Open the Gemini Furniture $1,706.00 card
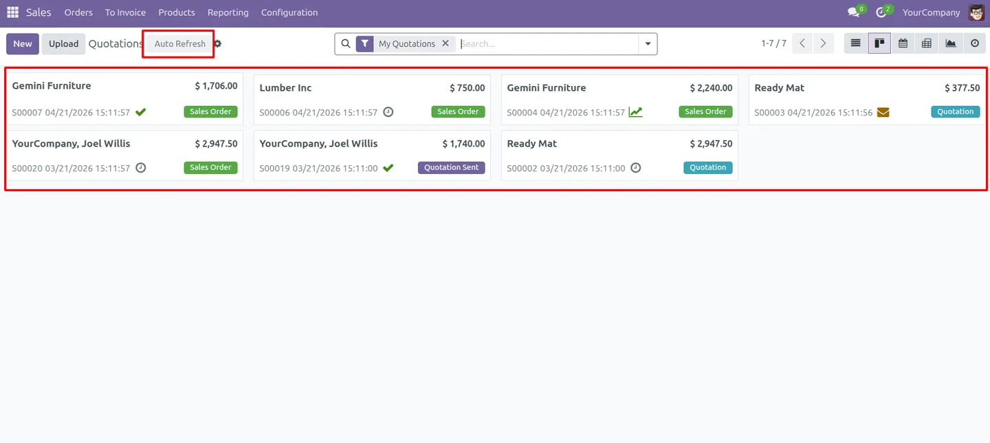990x443 pixels. [124, 98]
